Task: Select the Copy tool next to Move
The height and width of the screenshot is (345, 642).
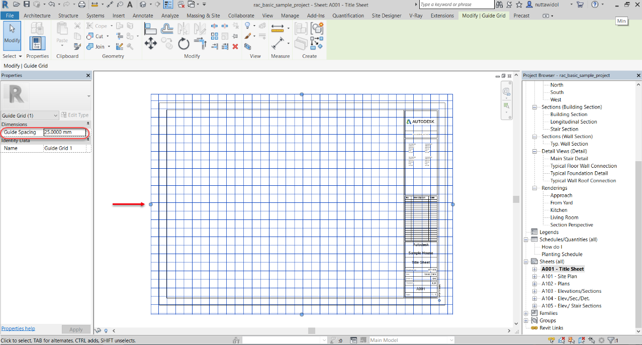Action: [167, 44]
